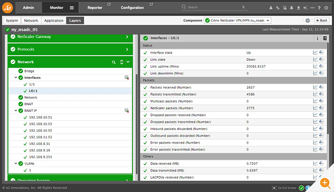Click the Back button

[322, 20]
